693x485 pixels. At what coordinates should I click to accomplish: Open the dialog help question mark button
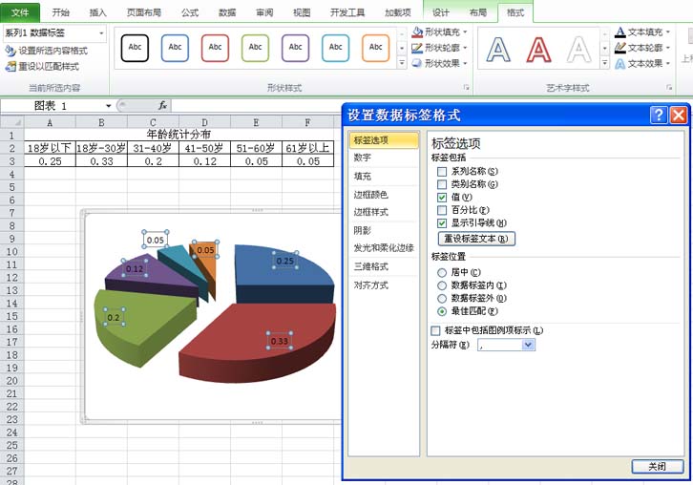pos(659,116)
